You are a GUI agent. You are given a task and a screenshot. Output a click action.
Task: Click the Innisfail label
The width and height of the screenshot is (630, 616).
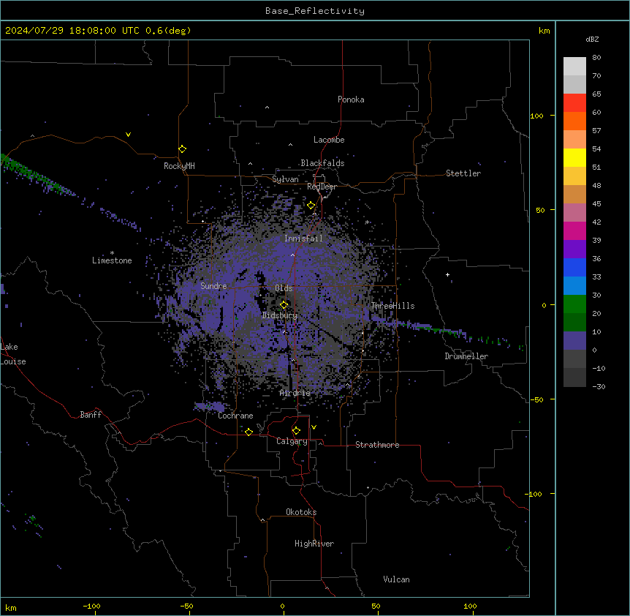pos(303,238)
